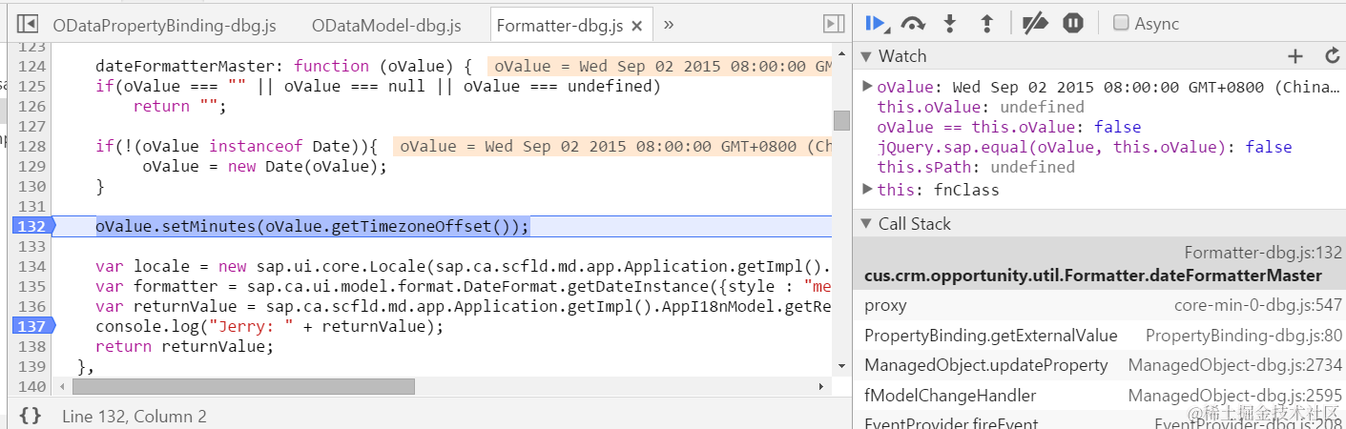The width and height of the screenshot is (1346, 429).
Task: Step out of current function
Action: tap(987, 23)
